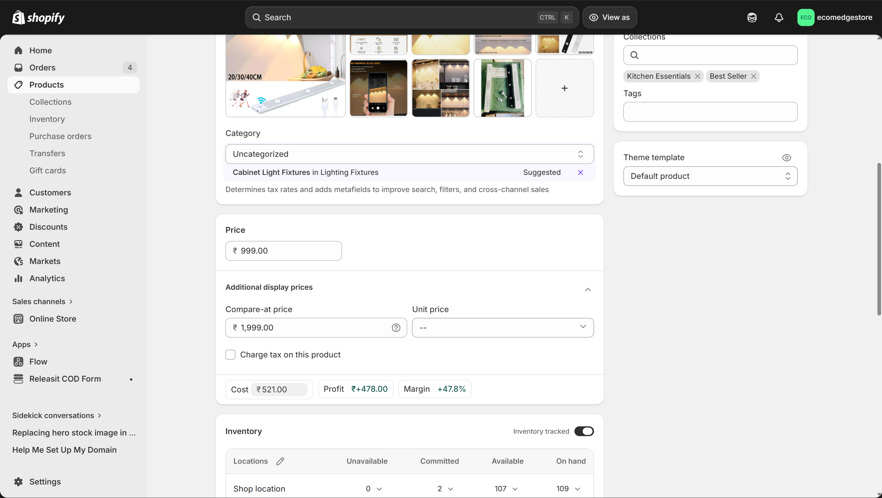Open Purchase orders in the sidebar
882x498 pixels.
[x=60, y=136]
